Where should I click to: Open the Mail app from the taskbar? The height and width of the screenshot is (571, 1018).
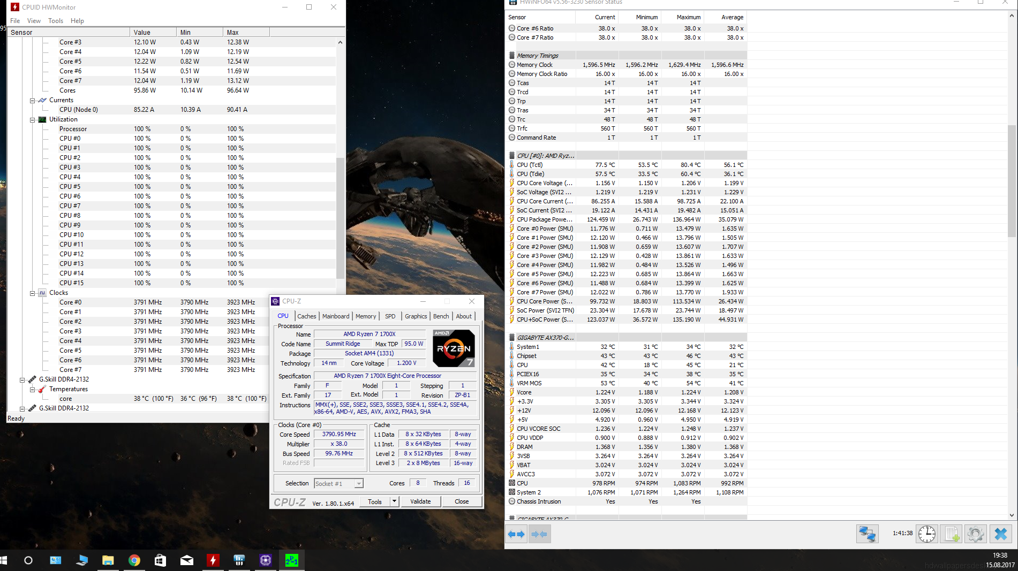tap(187, 560)
